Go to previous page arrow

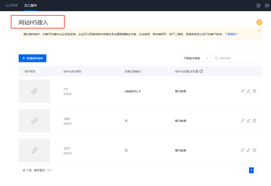(x=246, y=170)
